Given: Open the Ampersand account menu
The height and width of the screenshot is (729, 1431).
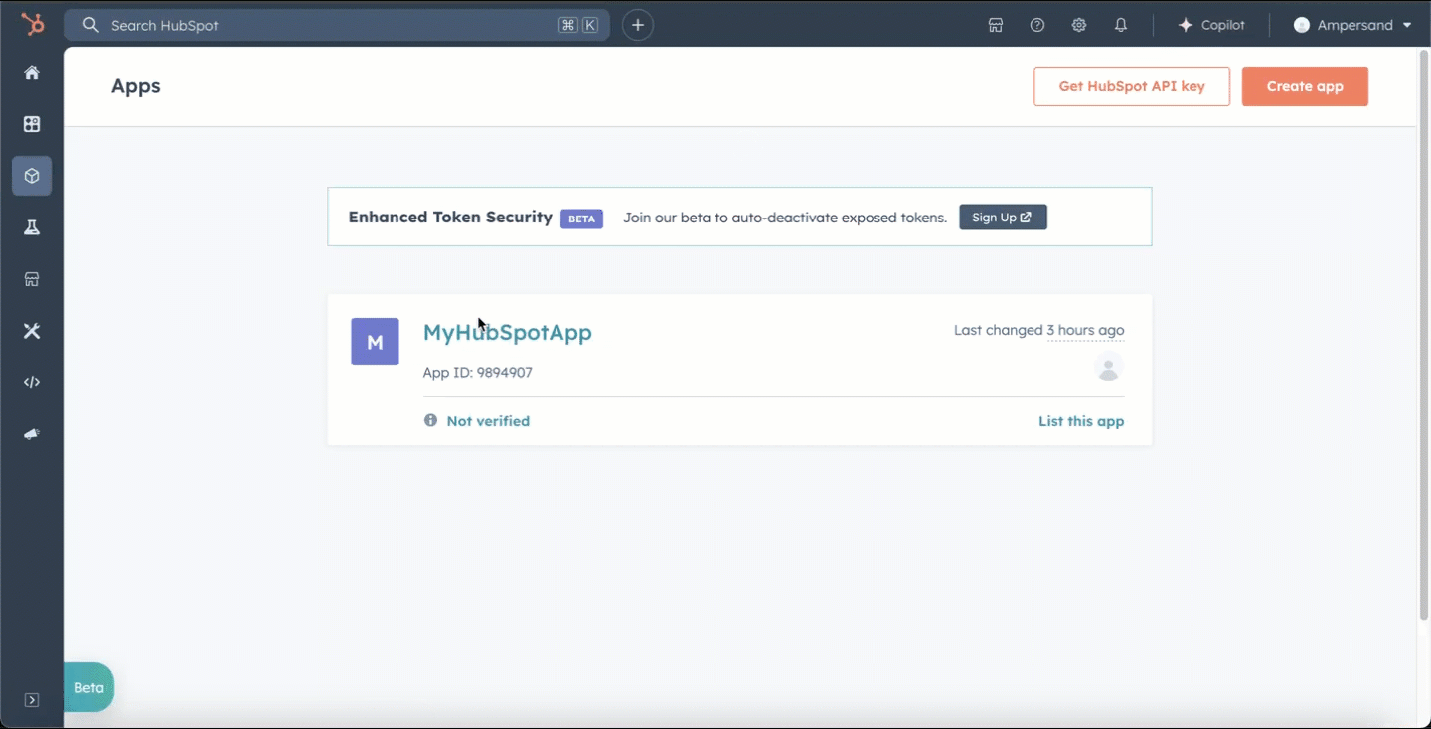Looking at the screenshot, I should [x=1351, y=24].
